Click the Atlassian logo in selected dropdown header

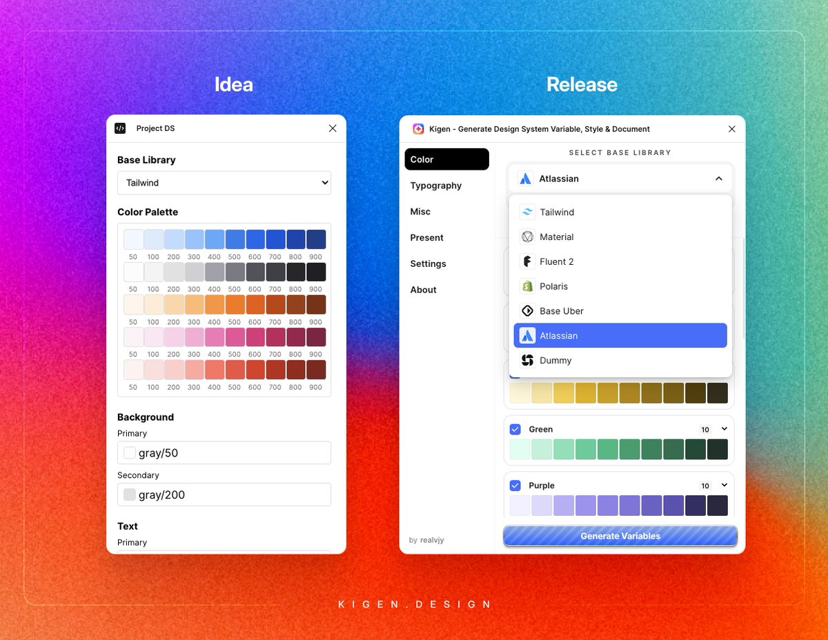coord(525,179)
